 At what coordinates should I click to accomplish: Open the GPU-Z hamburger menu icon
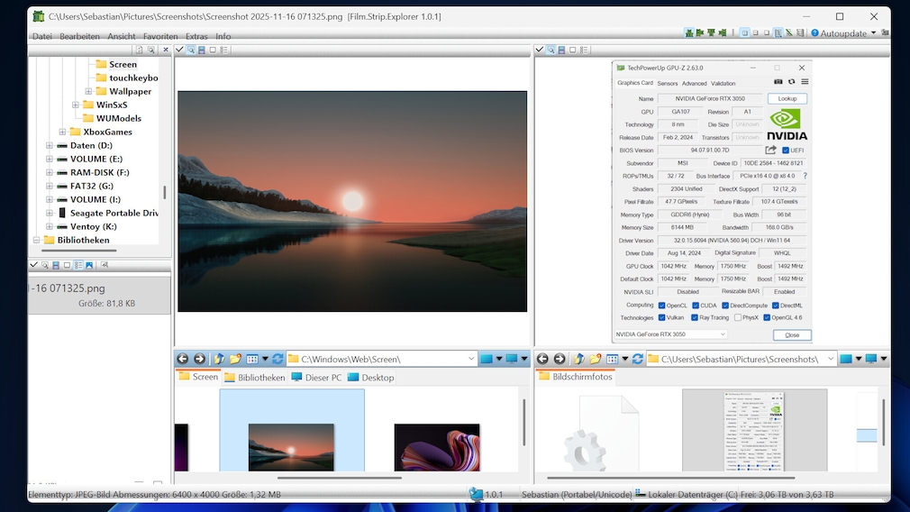pyautogui.click(x=804, y=82)
